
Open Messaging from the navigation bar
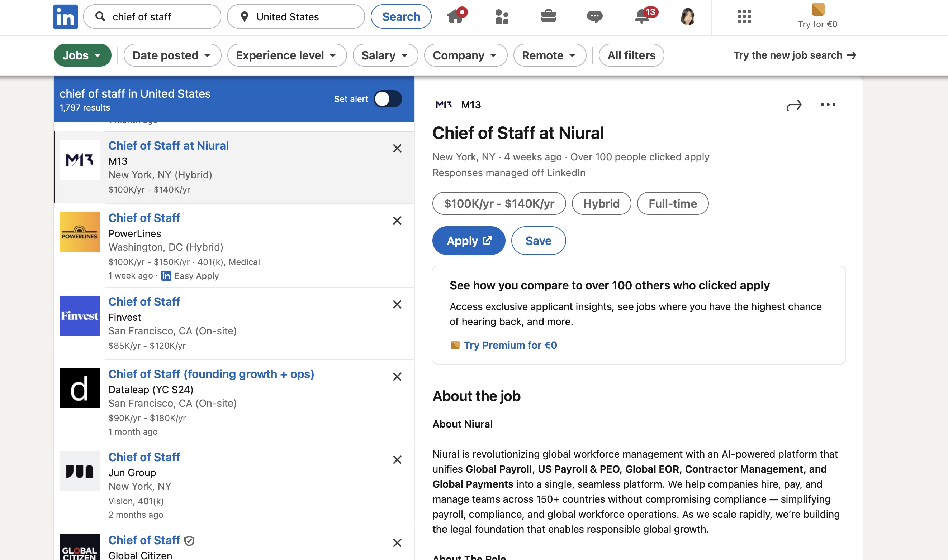pos(595,16)
